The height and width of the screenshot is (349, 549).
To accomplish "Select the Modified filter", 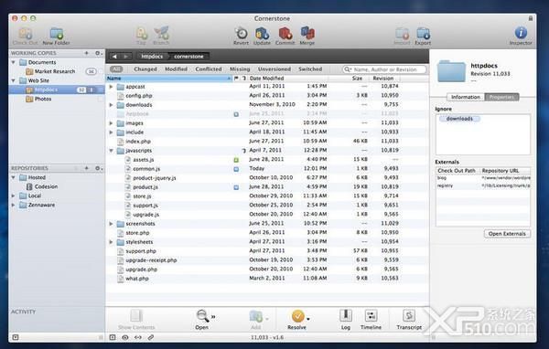I will pyautogui.click(x=176, y=69).
